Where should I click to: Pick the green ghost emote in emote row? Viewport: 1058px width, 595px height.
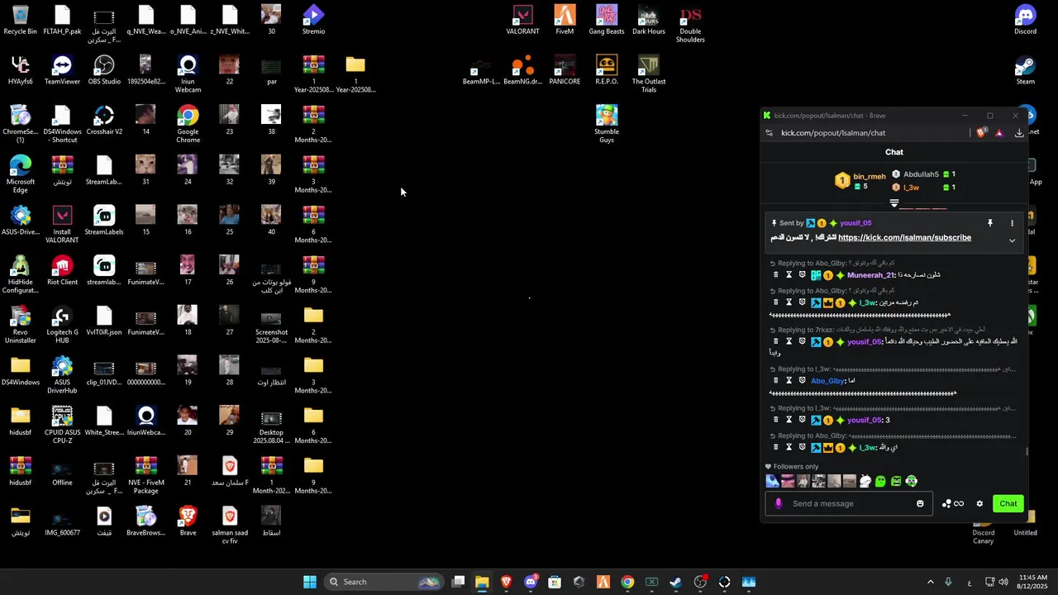[880, 481]
